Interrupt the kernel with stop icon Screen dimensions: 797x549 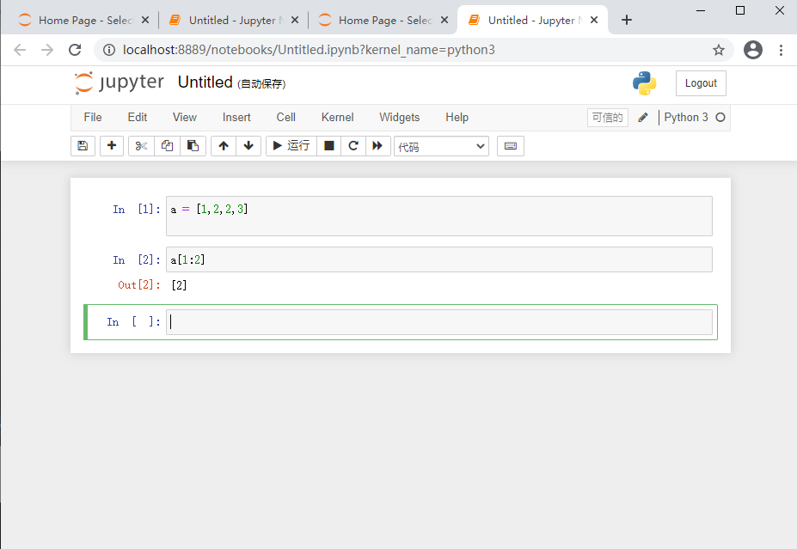pos(328,146)
